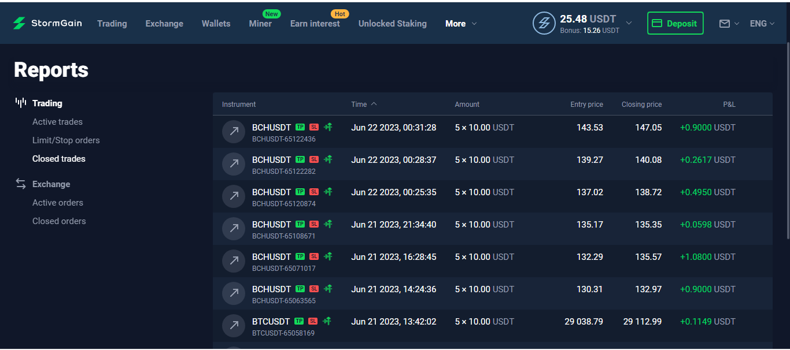Click the green growth icon on trade BCHUSDT-65120874
This screenshot has width=790, height=350.
coord(328,192)
